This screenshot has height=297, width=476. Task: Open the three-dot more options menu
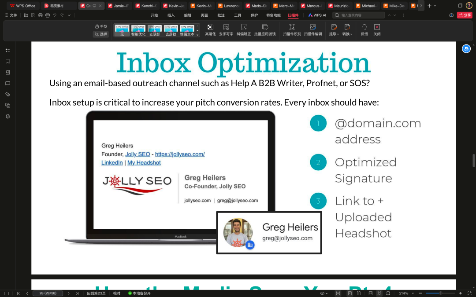click(403, 15)
